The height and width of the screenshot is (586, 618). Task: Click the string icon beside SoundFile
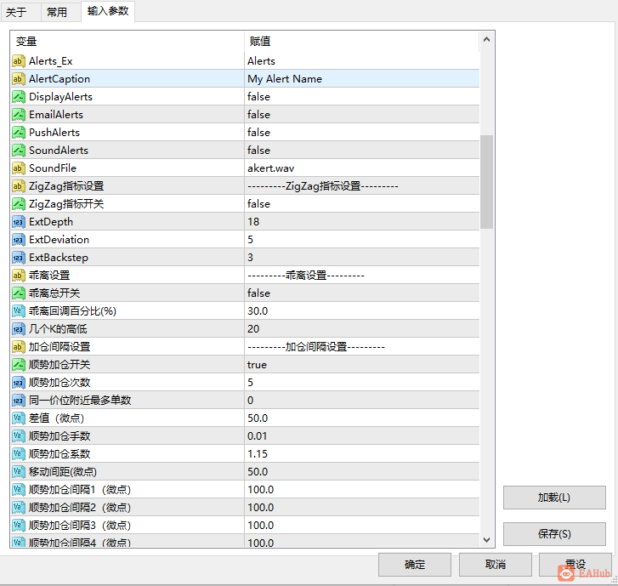[x=19, y=168]
